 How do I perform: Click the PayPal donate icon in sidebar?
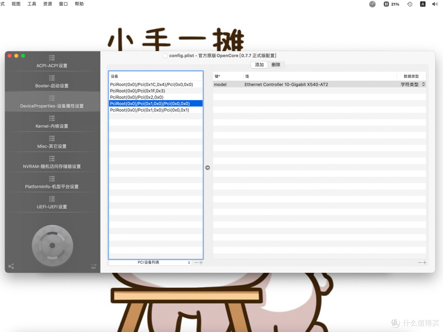pyautogui.click(x=94, y=266)
